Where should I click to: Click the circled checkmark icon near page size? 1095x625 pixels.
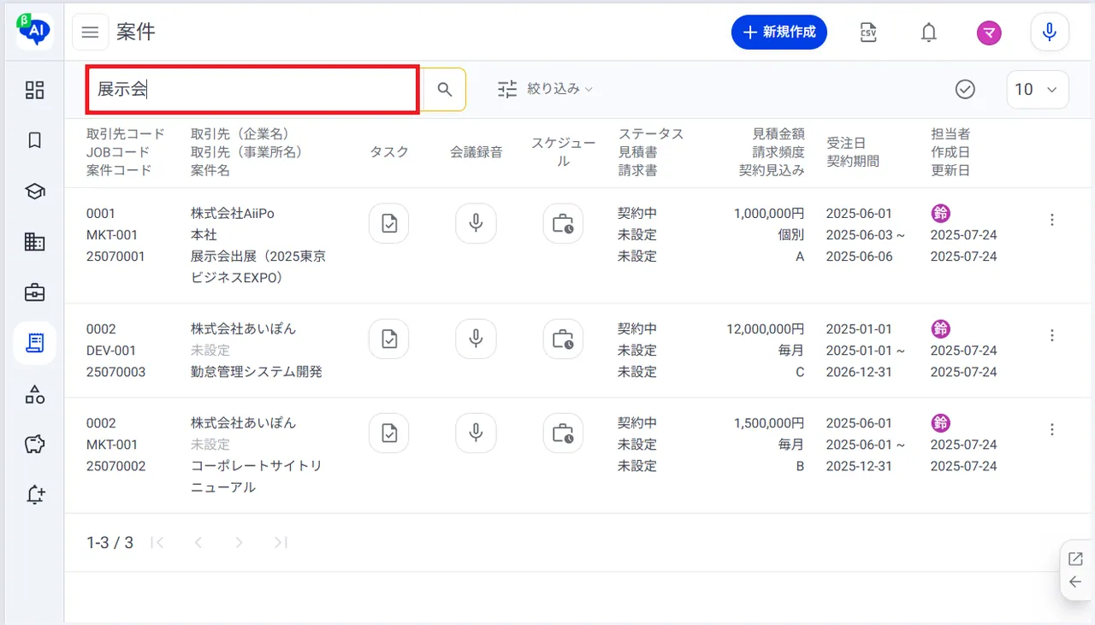[965, 89]
